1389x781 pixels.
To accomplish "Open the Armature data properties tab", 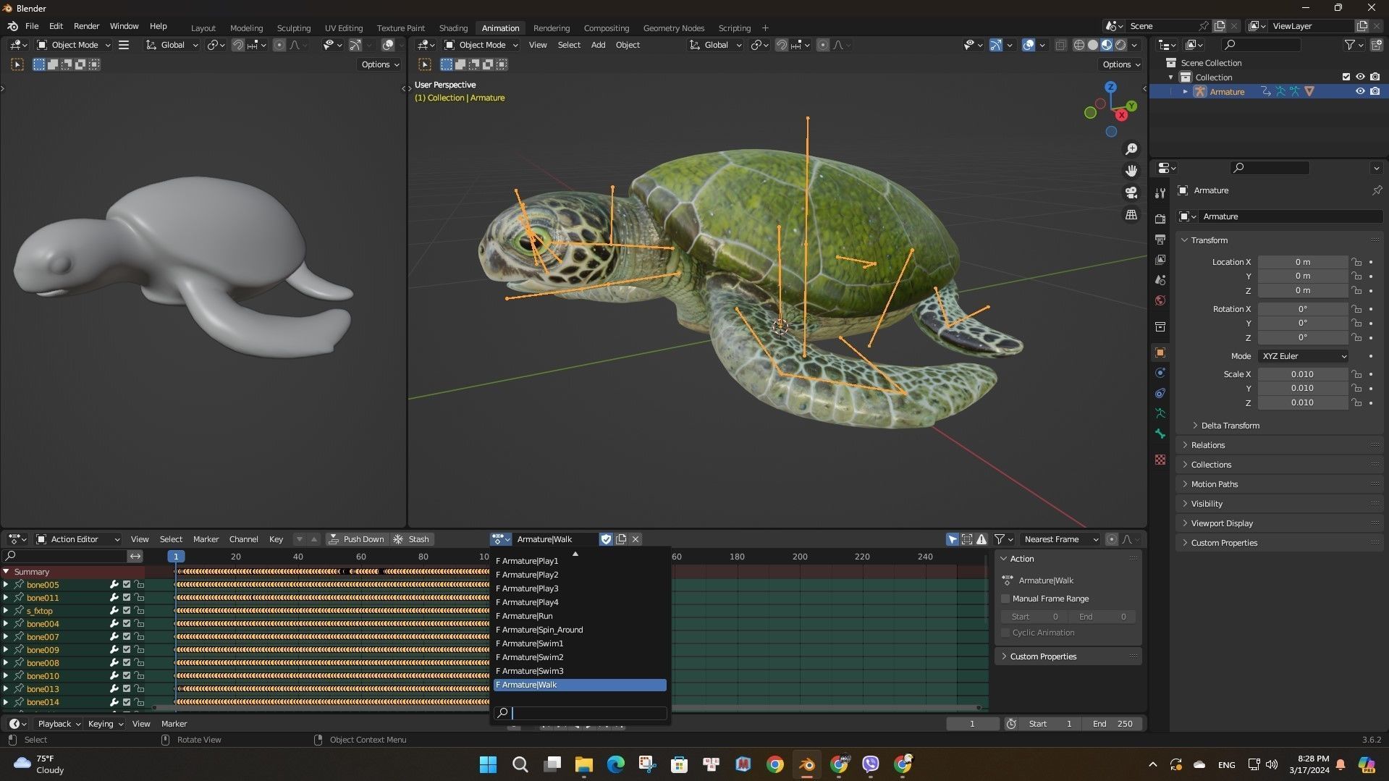I will pyautogui.click(x=1160, y=413).
